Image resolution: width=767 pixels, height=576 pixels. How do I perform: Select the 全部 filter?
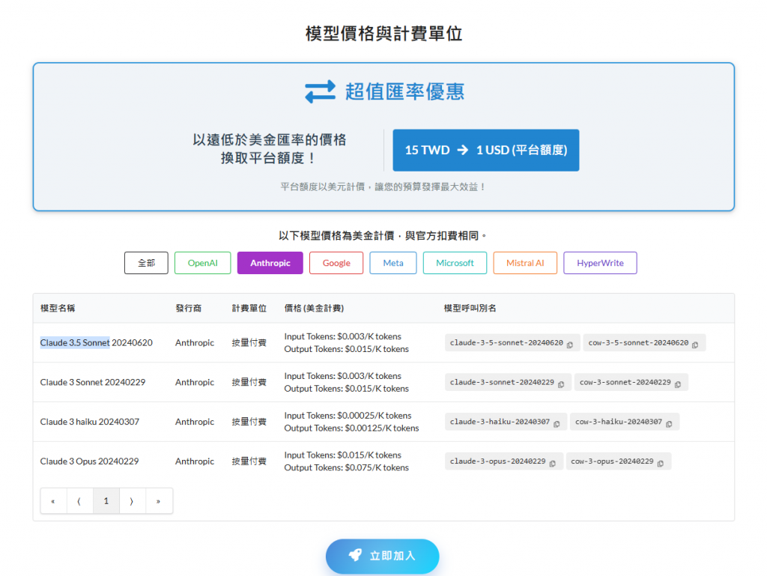coord(146,263)
